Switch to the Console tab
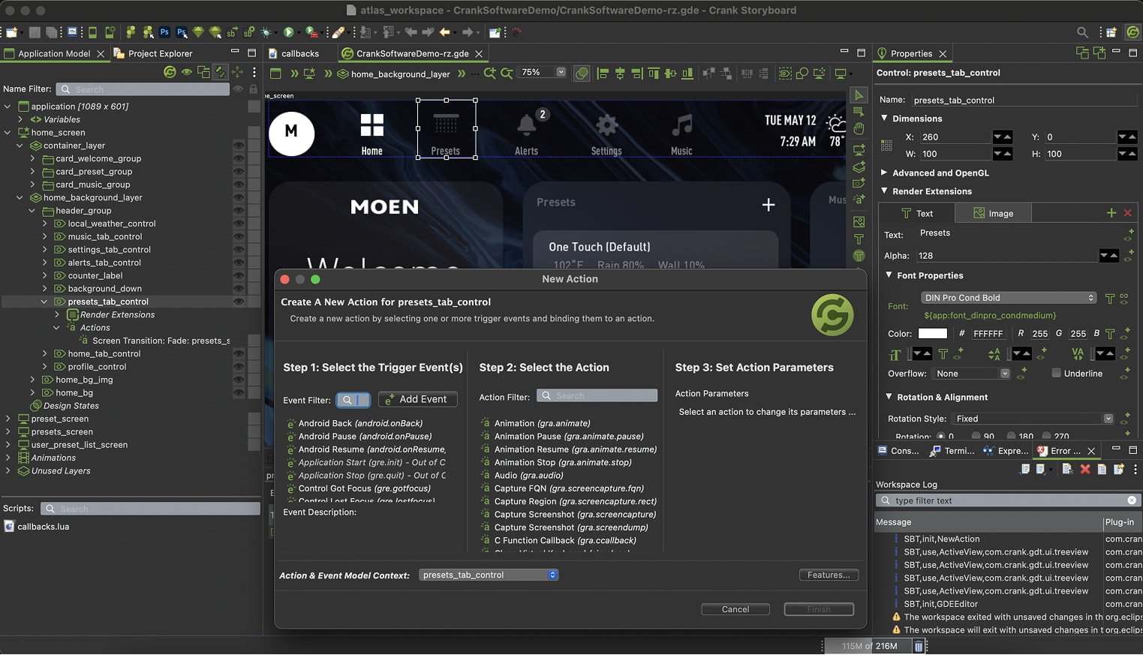Screen dimensions: 1143x655 coord(898,451)
